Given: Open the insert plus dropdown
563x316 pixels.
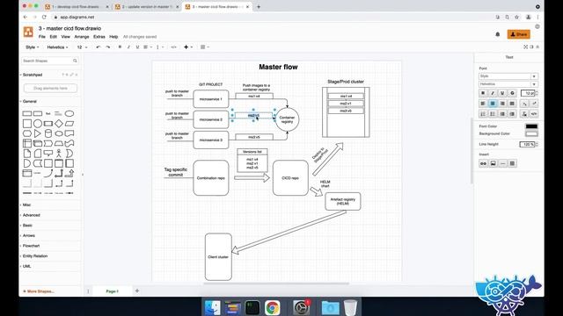Looking at the screenshot, I should click(188, 47).
